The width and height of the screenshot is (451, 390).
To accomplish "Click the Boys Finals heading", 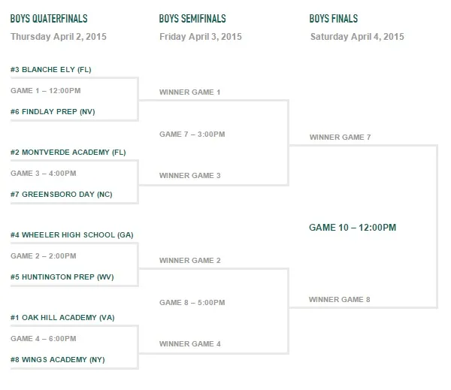I will point(334,19).
